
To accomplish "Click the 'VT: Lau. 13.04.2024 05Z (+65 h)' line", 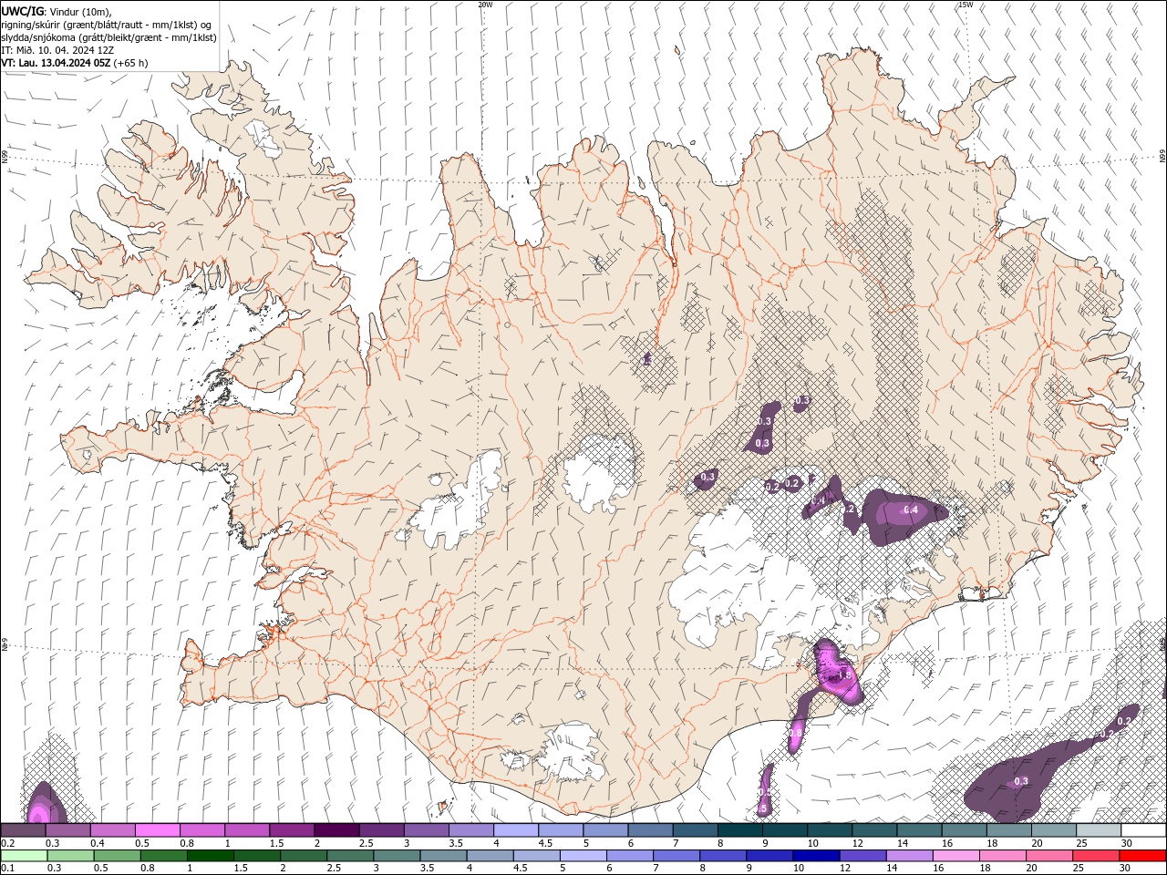I will tap(74, 63).
